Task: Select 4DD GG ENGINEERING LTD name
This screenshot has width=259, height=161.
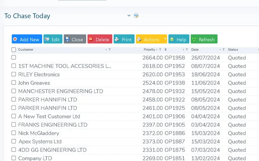Action: (x=53, y=150)
